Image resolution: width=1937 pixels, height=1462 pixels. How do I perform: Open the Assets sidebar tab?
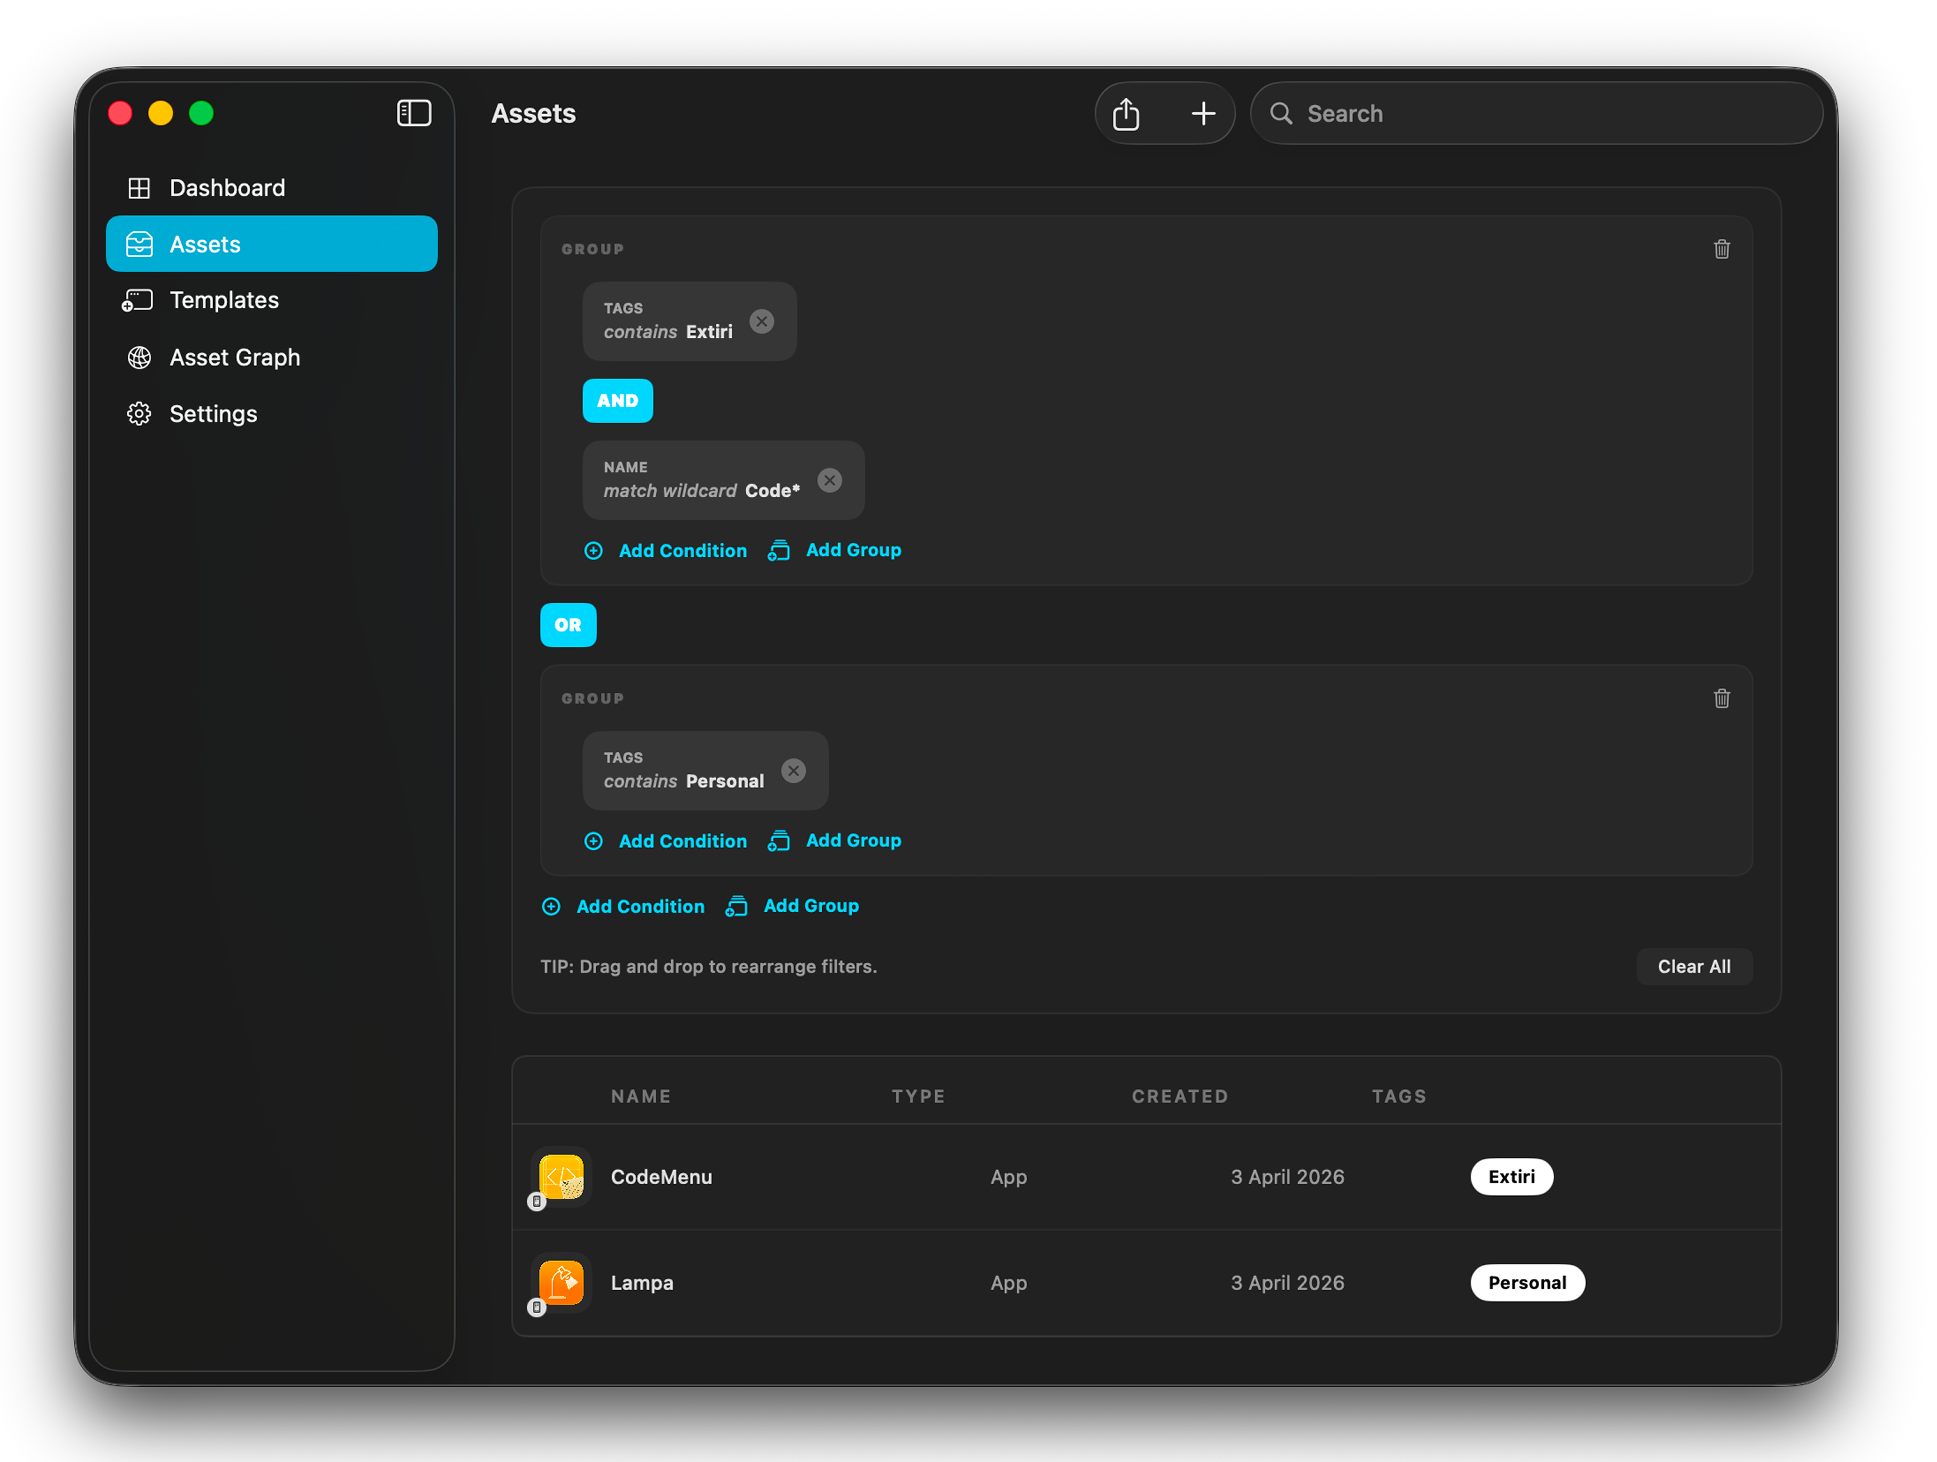205,244
